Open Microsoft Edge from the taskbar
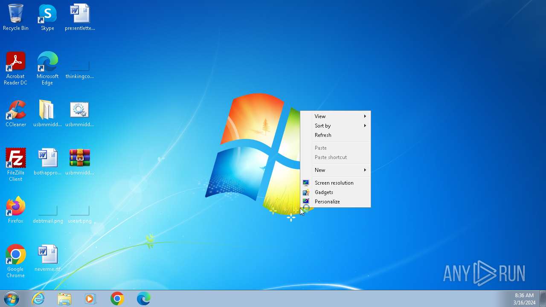546x307 pixels. [144, 298]
